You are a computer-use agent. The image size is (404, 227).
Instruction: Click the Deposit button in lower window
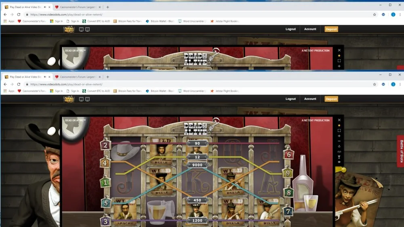(x=331, y=99)
